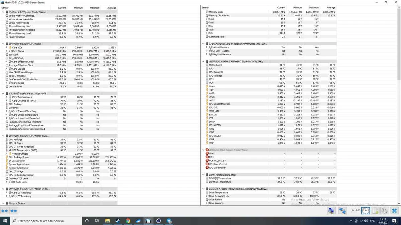
Task: Collapse the ASUS ROG MAXIMUS XIII HERO group
Action: [x=204, y=61]
